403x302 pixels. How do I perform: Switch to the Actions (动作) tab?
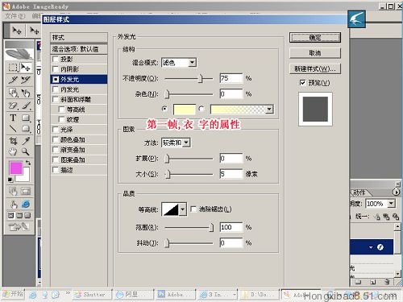(360, 192)
